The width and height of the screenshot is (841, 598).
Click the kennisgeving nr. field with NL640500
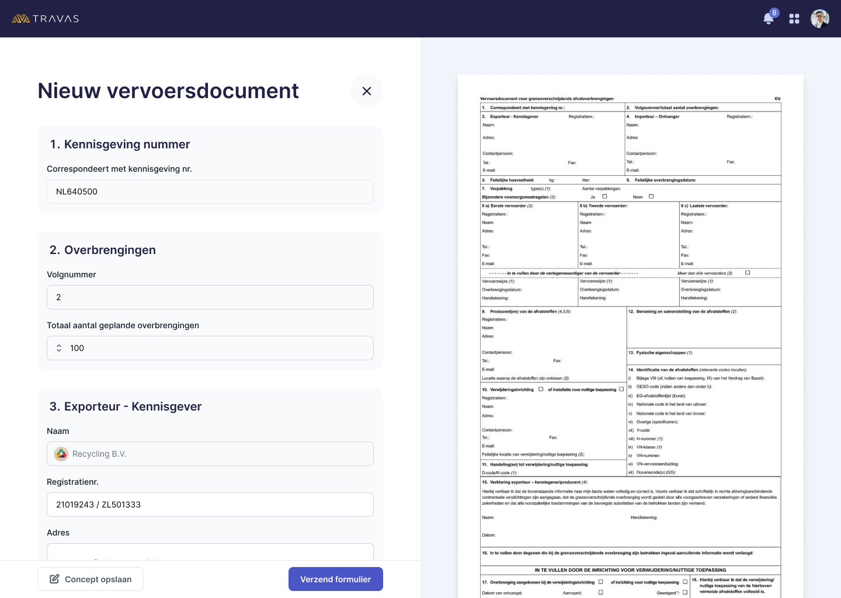coord(210,192)
